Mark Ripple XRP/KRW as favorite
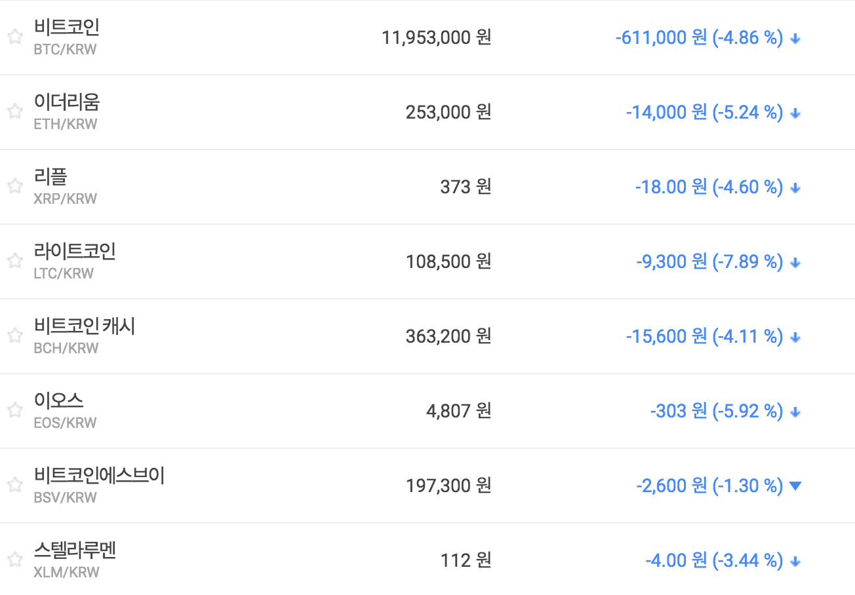 15,187
